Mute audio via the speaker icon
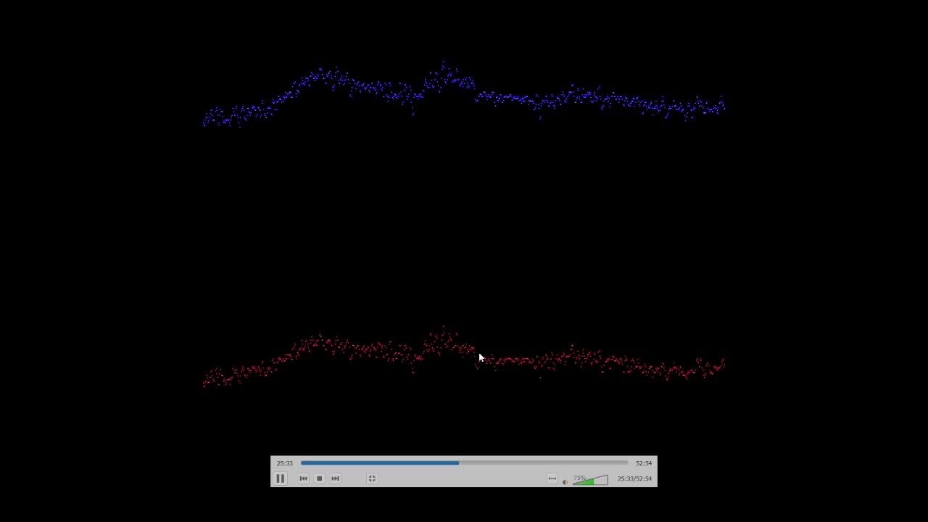The height and width of the screenshot is (522, 928). tap(565, 481)
